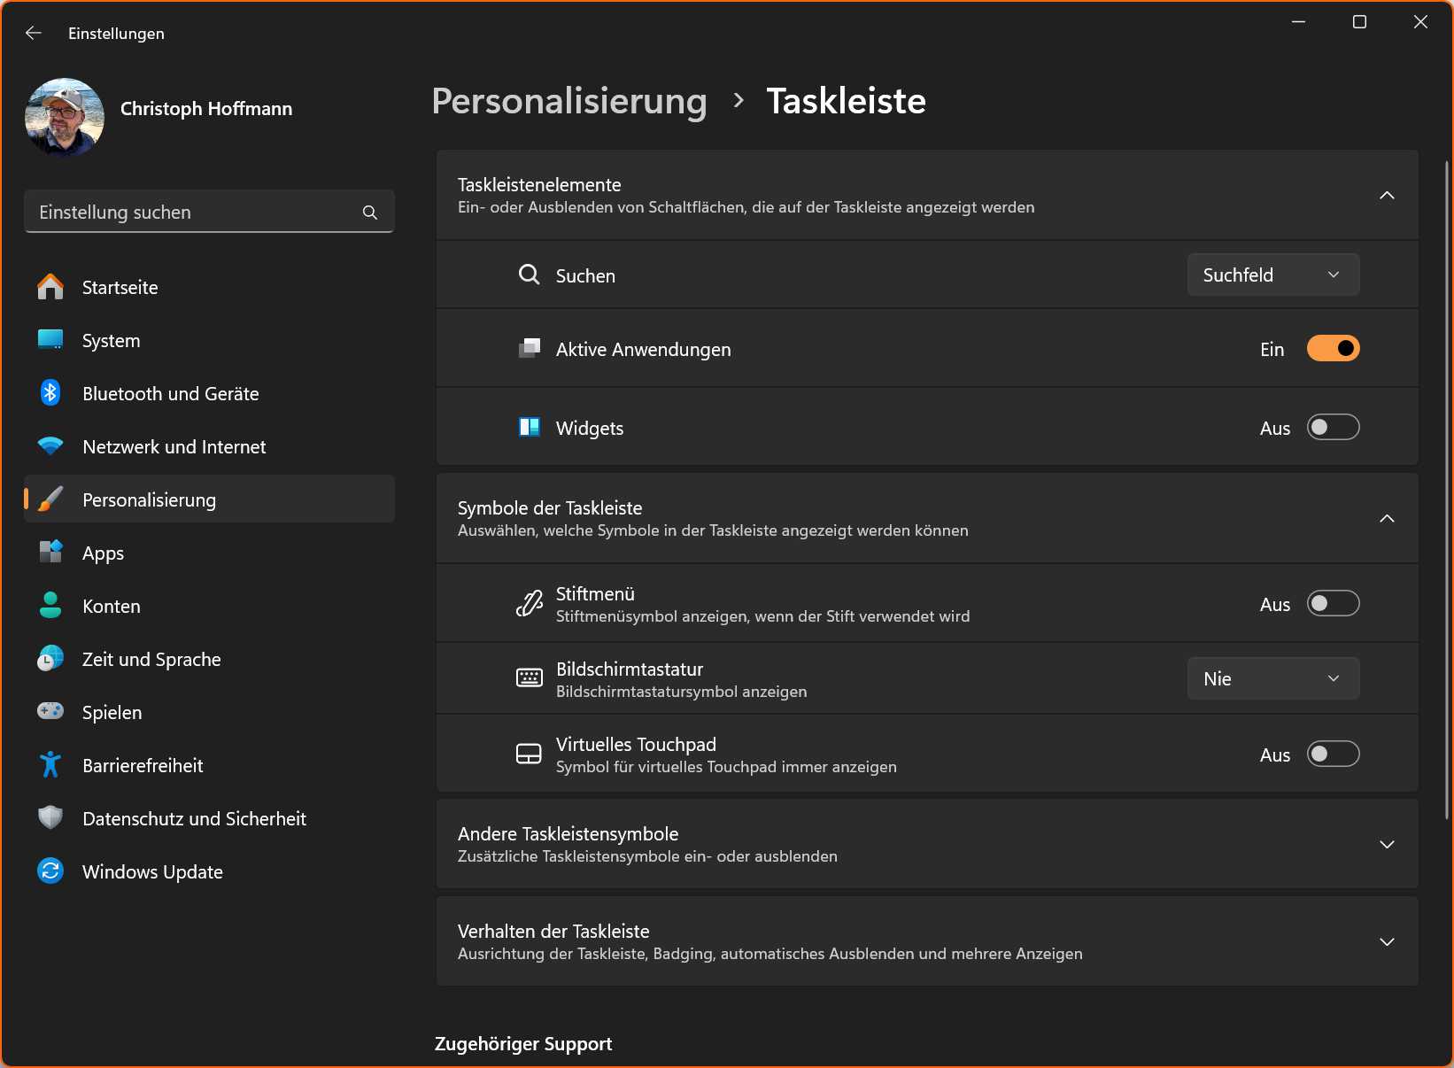Click the Bildschirmtastatur keyboard icon
Viewport: 1454px width, 1068px height.
click(529, 678)
